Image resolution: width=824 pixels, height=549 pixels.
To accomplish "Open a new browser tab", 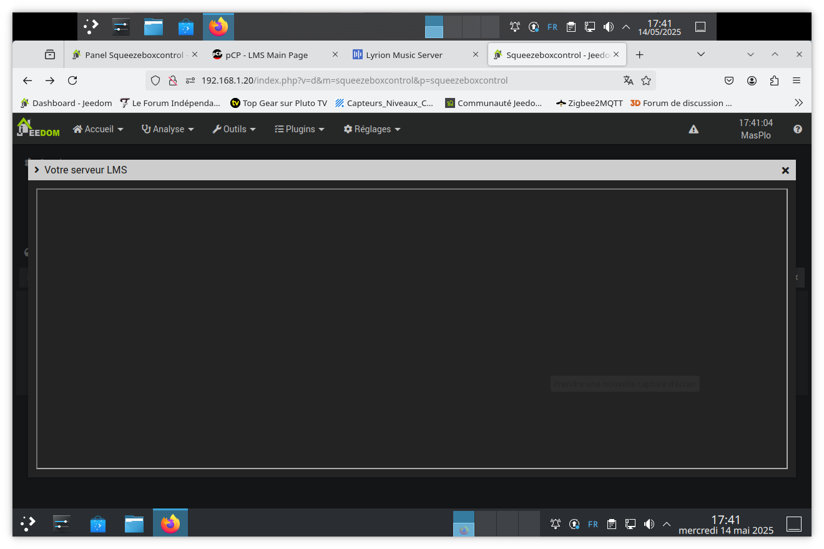I will click(639, 55).
